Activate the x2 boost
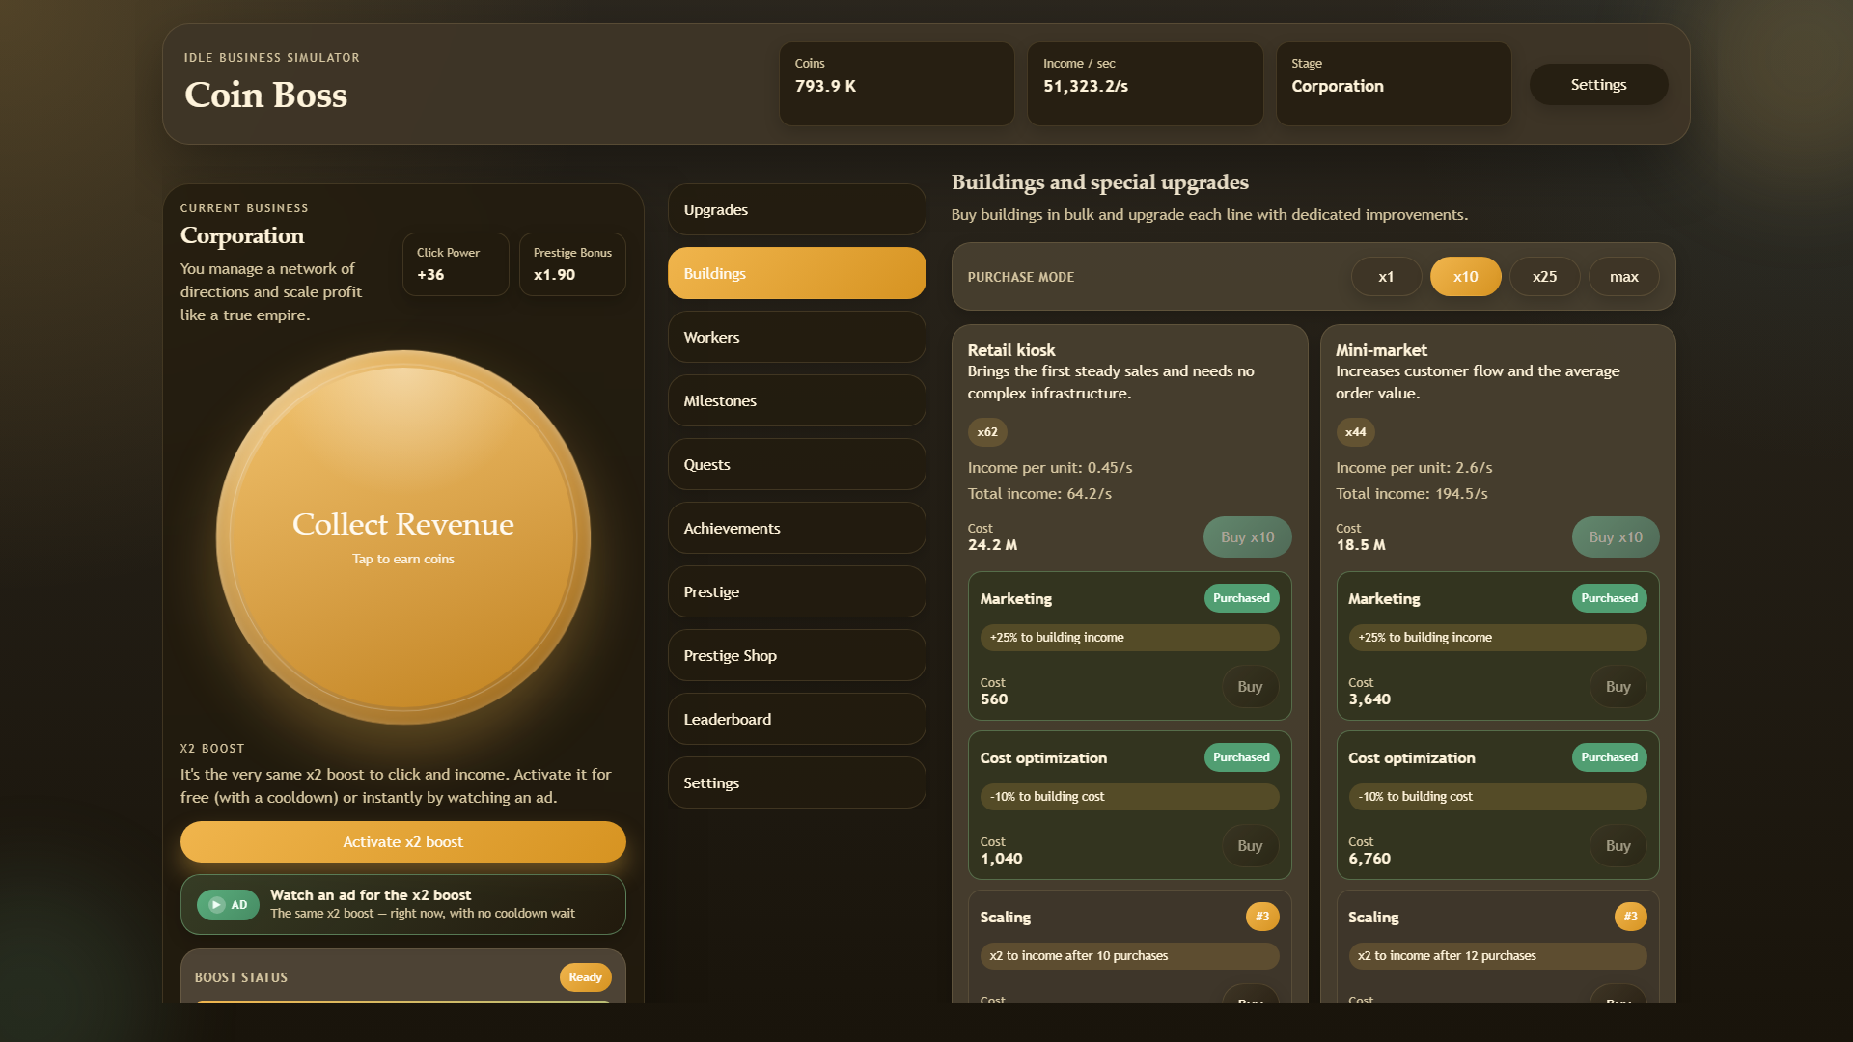Screen dimensions: 1853x1042 click(403, 842)
